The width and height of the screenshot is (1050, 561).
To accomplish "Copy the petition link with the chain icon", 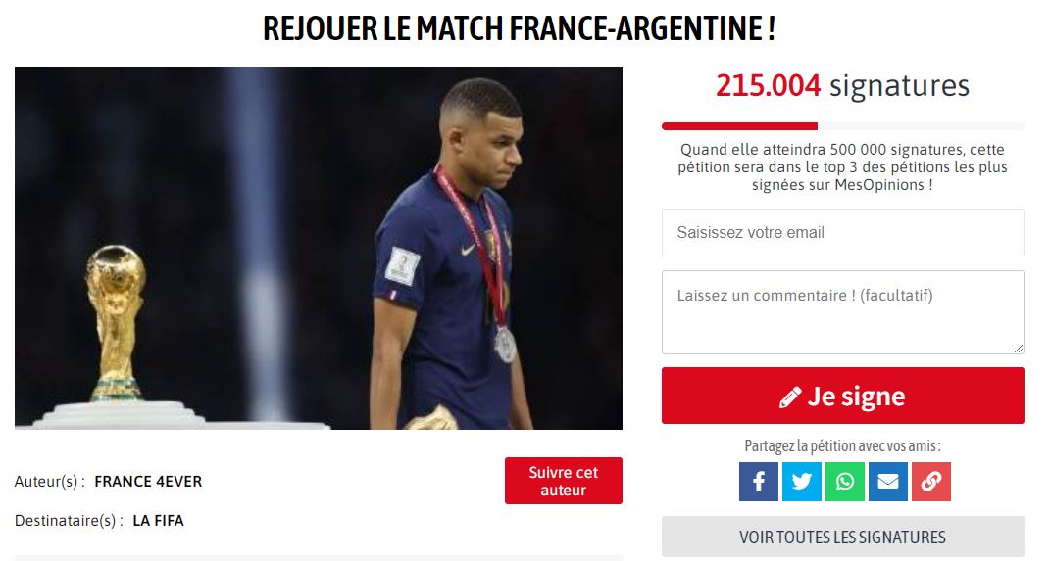I will 930,482.
